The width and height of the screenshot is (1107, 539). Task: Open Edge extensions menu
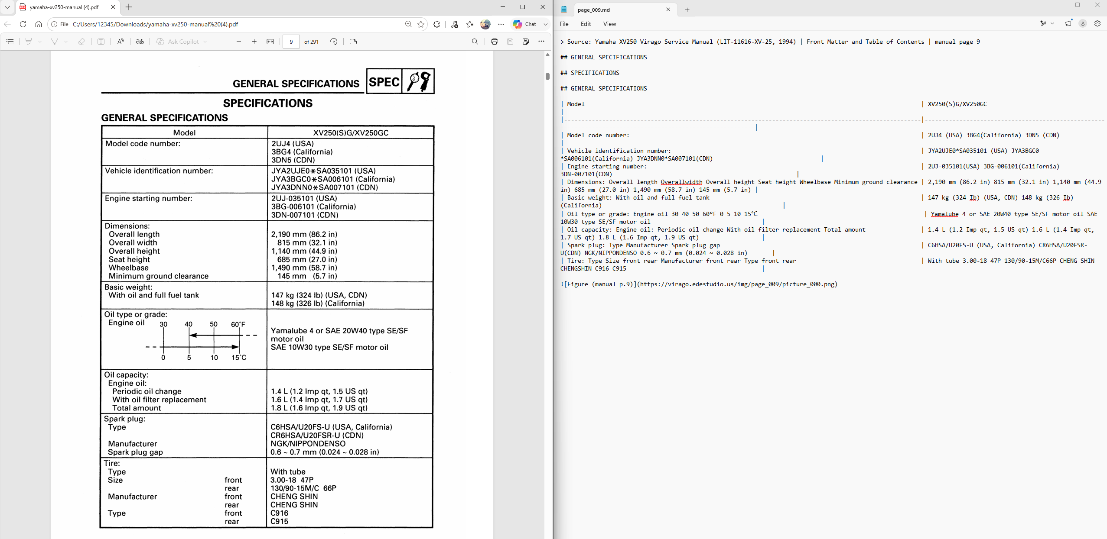436,24
